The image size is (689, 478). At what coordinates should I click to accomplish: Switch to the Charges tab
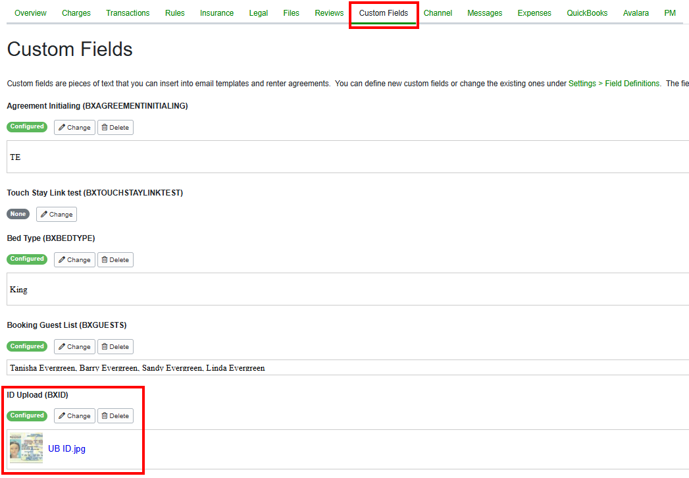76,13
